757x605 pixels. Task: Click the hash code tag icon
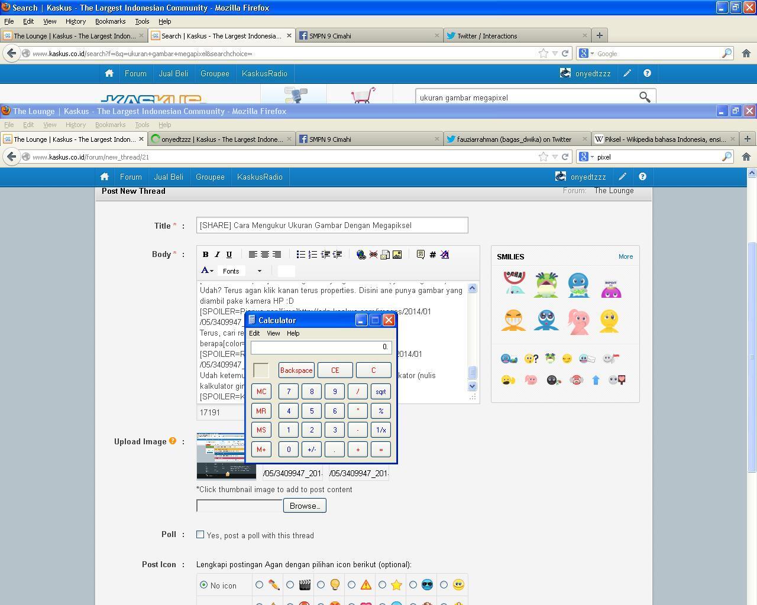432,255
